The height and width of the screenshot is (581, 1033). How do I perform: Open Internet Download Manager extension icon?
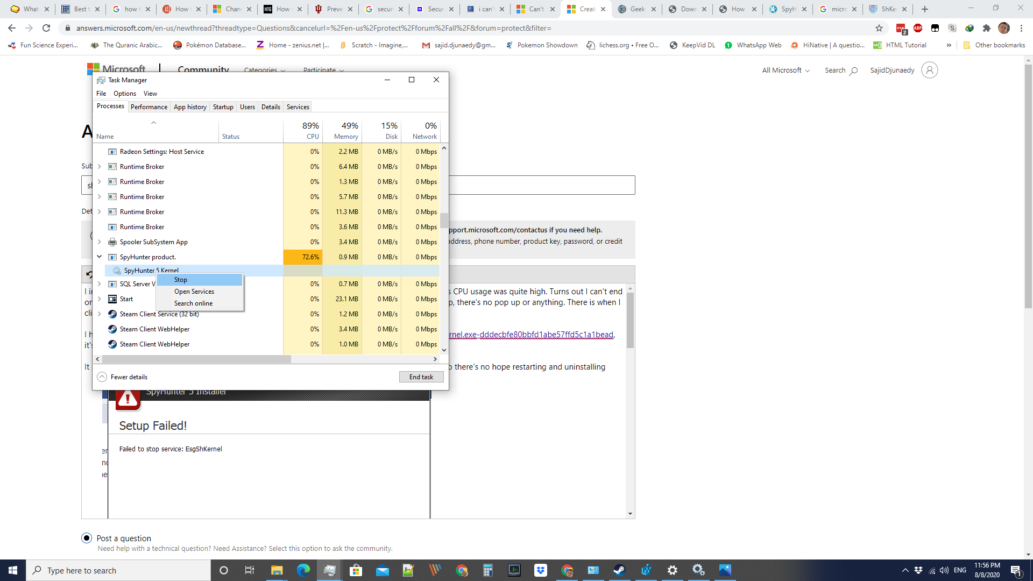point(970,28)
